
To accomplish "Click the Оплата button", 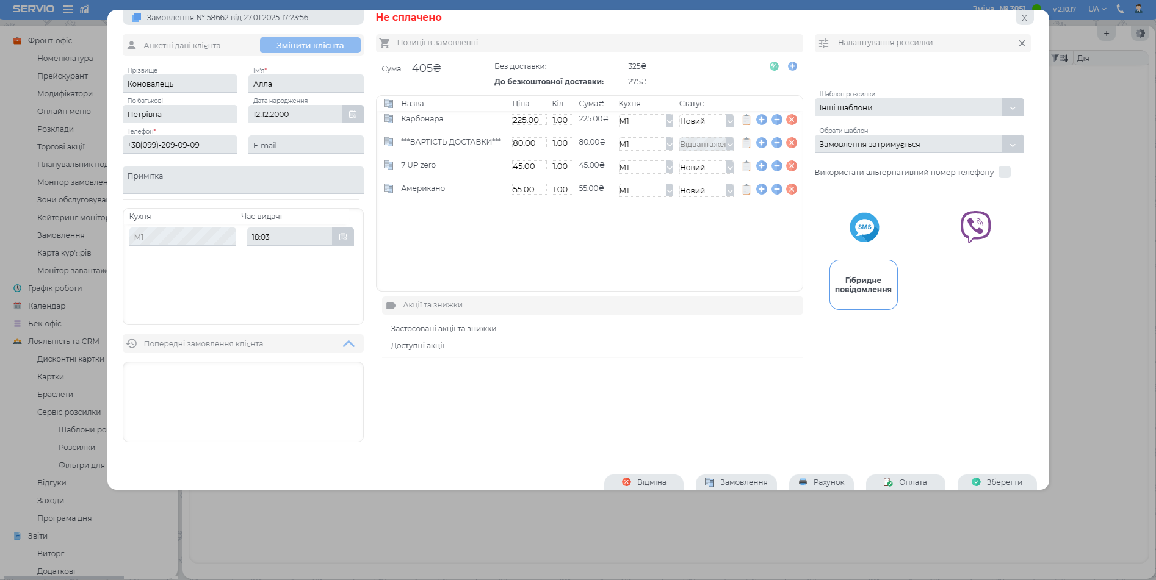I will pyautogui.click(x=906, y=482).
